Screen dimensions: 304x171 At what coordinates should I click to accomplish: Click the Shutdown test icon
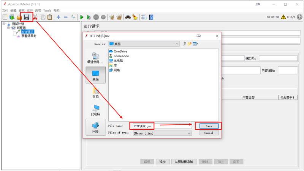coord(103,17)
